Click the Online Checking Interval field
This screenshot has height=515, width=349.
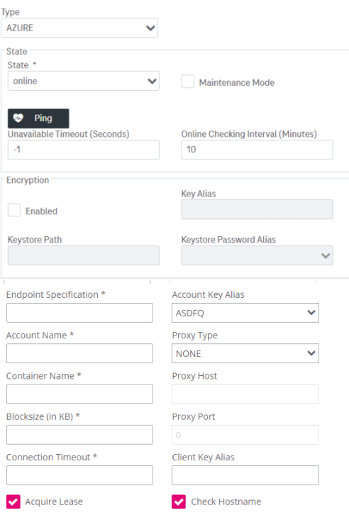257,150
